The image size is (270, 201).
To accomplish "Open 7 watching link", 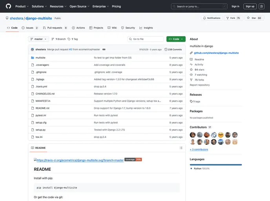I will tap(198, 75).
